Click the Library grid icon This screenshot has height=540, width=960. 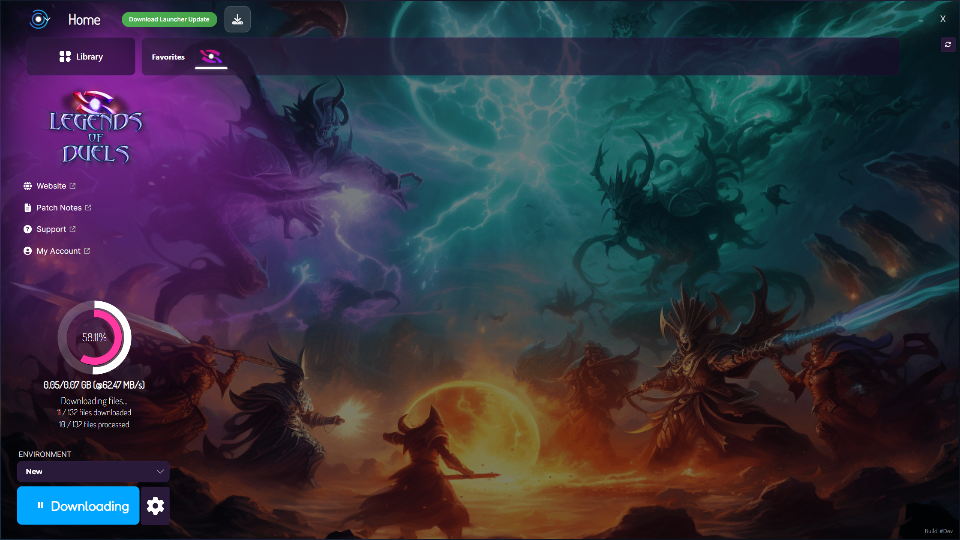click(65, 57)
